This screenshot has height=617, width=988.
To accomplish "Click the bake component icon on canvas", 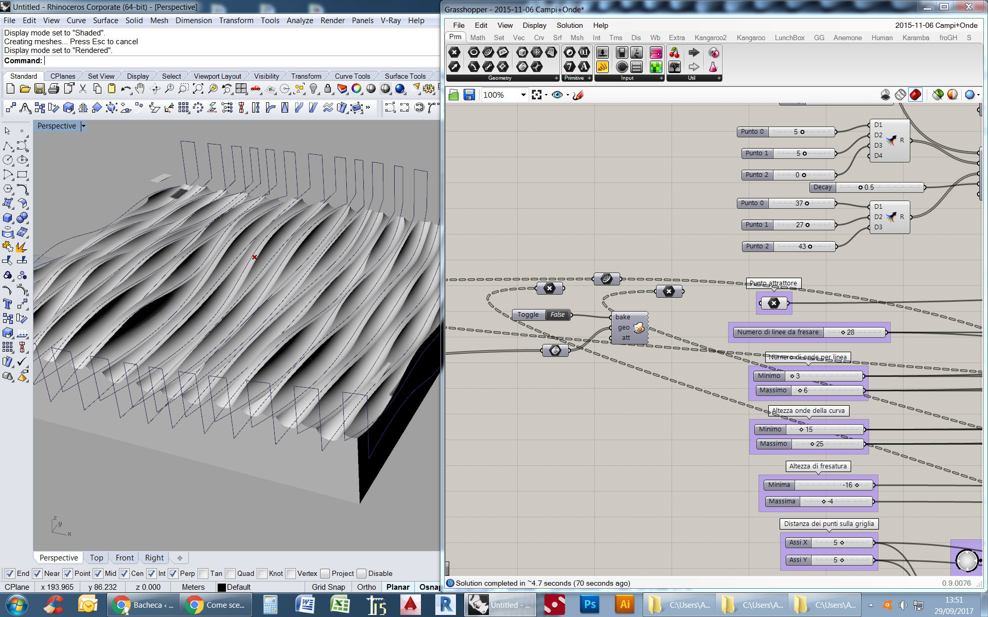I will point(639,328).
